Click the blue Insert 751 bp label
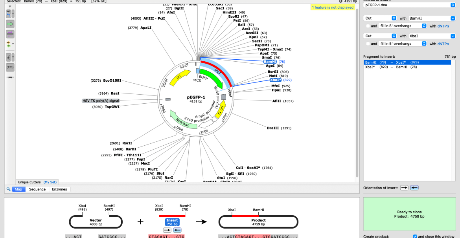Viewport: 460px width, 238px height. click(x=172, y=222)
